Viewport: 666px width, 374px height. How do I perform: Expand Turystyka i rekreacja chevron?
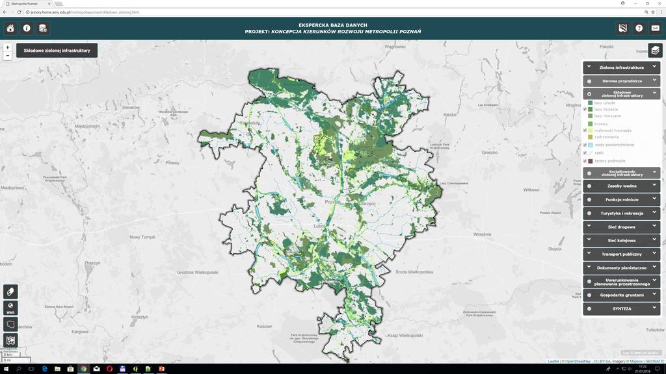tap(654, 212)
